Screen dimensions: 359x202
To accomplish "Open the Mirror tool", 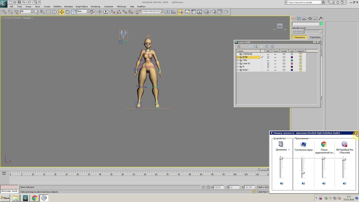I will click(x=167, y=12).
